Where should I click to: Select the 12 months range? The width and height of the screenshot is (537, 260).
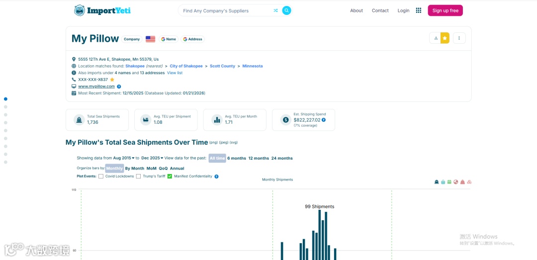259,158
